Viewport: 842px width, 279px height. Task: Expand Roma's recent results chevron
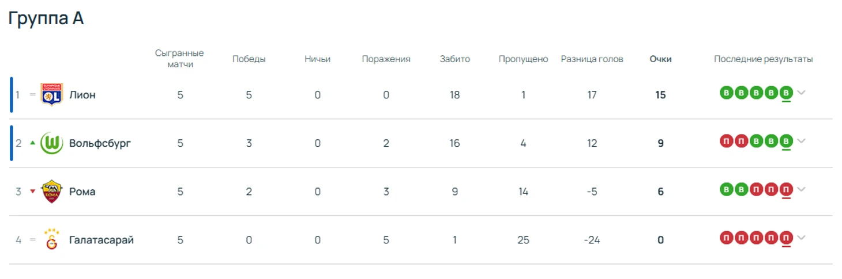coord(801,189)
